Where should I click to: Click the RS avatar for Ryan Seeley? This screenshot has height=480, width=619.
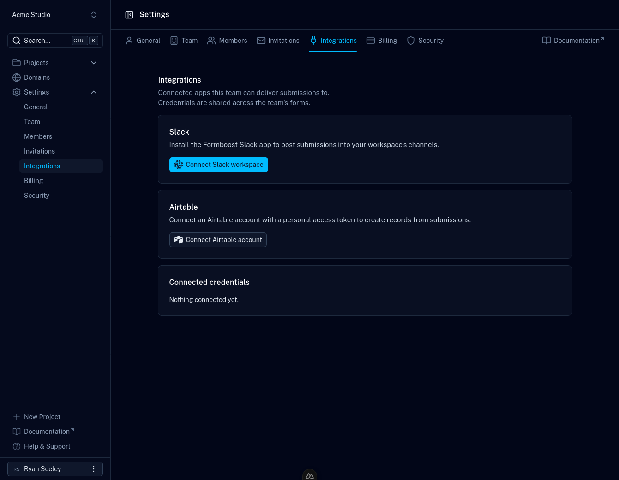click(17, 469)
